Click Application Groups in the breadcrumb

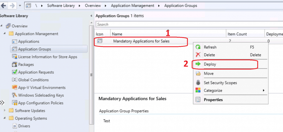(x=181, y=6)
